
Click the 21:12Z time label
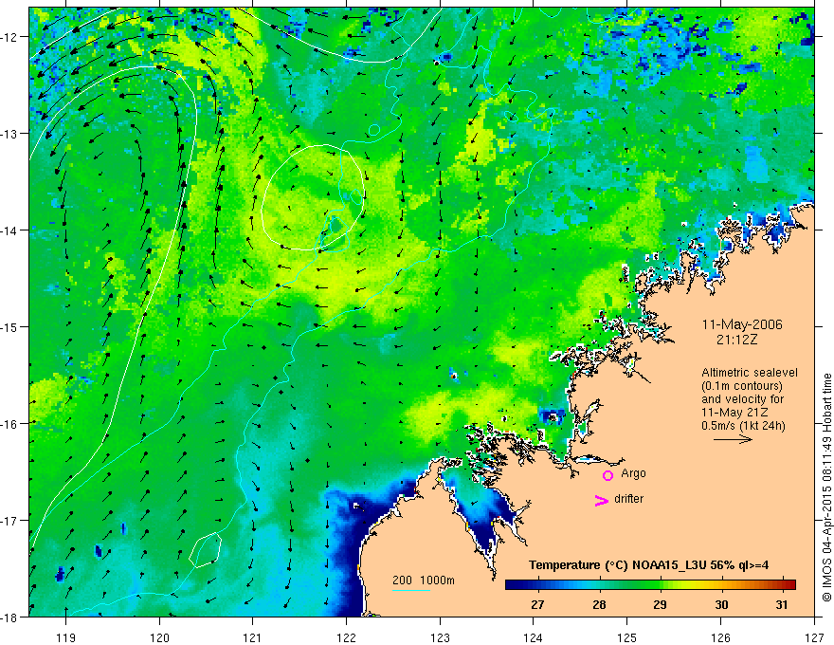tap(736, 339)
